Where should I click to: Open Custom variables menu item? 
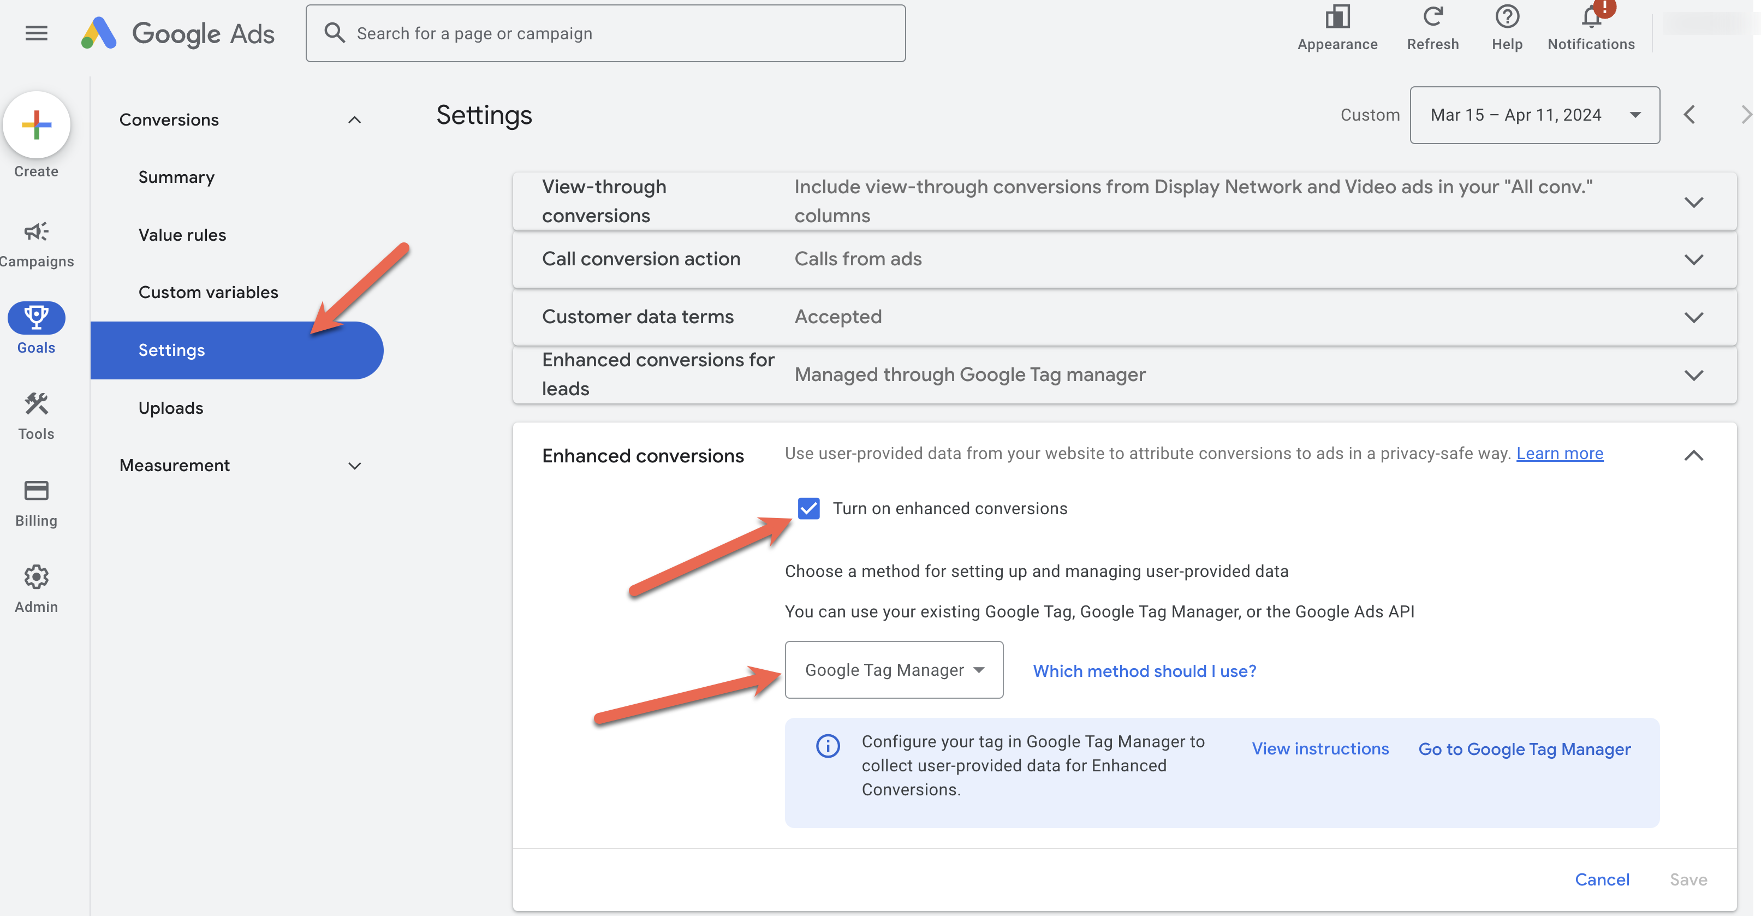tap(208, 292)
